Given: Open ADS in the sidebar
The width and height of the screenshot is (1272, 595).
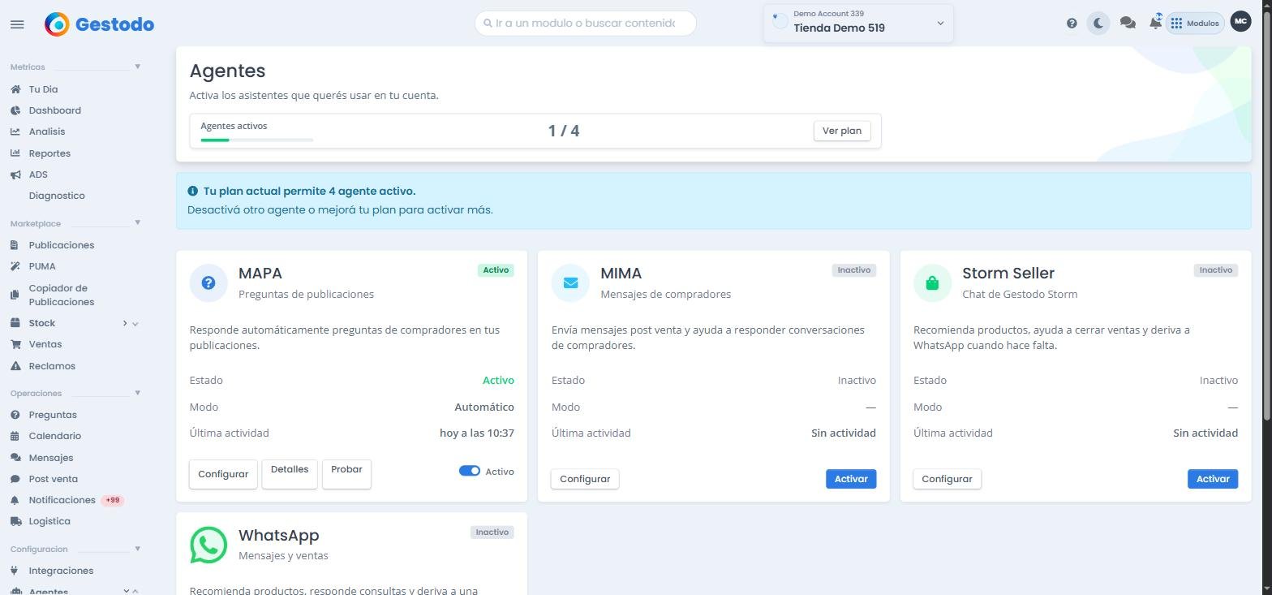Looking at the screenshot, I should click(x=38, y=175).
